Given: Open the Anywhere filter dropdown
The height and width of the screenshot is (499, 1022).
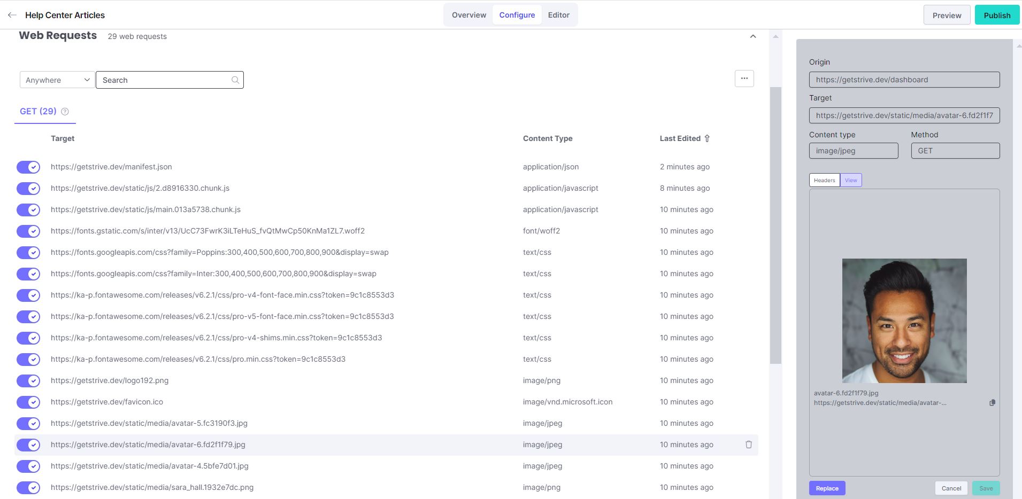Looking at the screenshot, I should coord(57,80).
